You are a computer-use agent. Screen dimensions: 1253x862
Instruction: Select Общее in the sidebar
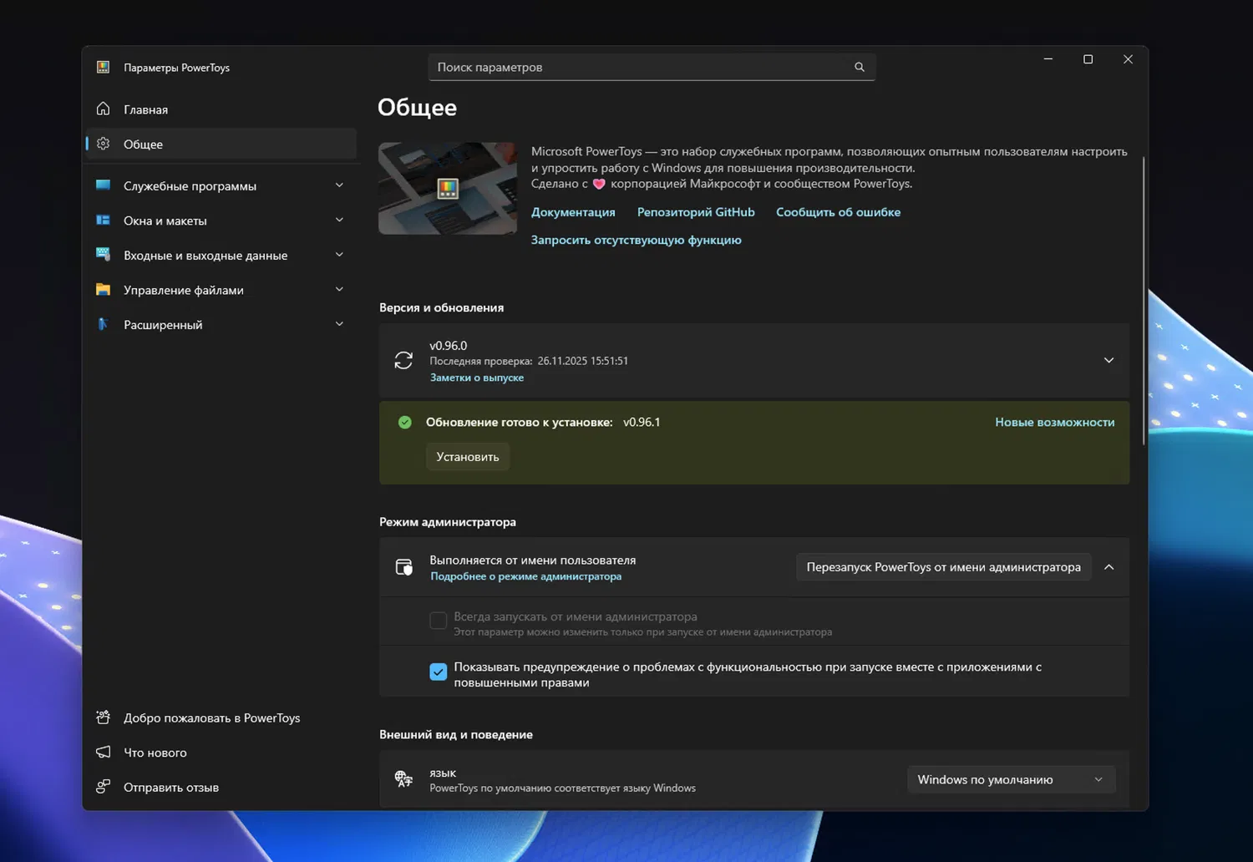(x=221, y=144)
